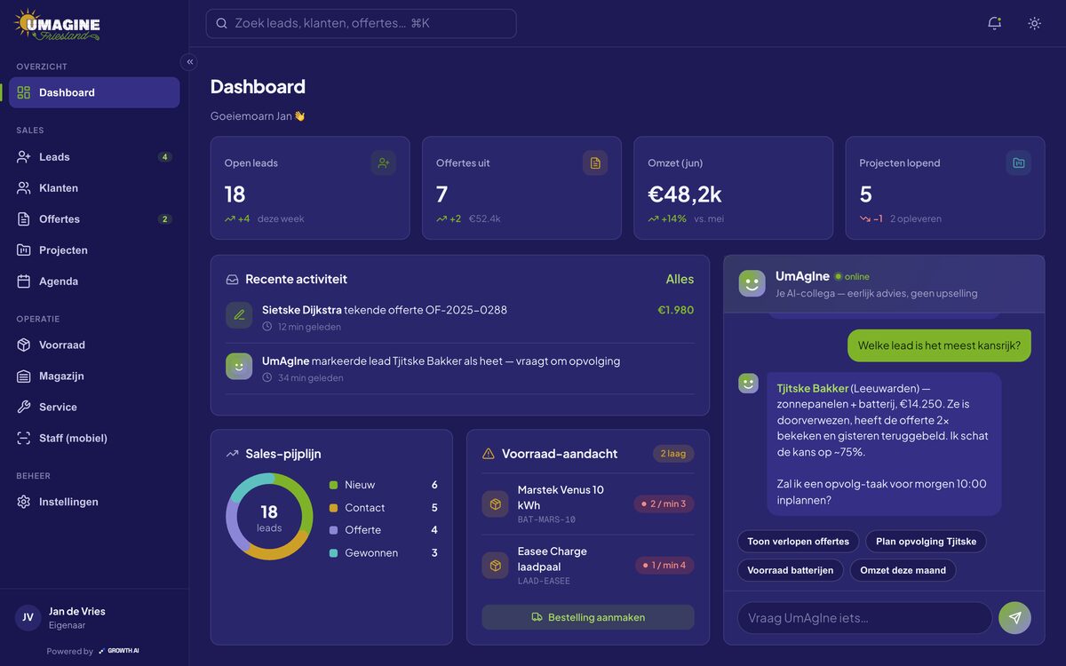This screenshot has width=1066, height=666.
Task: Open the Agenda page
Action: pyautogui.click(x=94, y=281)
